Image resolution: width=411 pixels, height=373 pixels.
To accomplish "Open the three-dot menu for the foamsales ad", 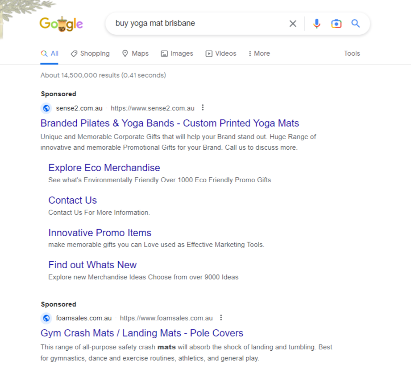I will [221, 318].
